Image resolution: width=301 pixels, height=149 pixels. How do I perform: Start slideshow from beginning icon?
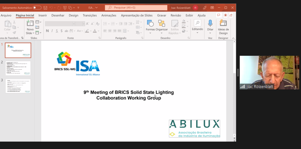pos(65,8)
